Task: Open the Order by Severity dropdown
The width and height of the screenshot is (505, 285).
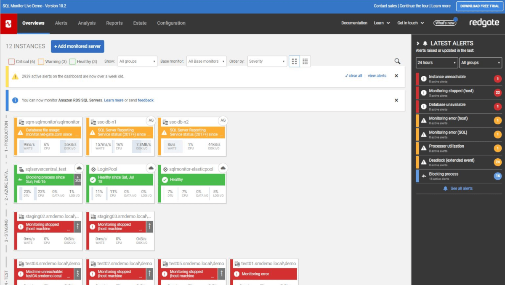Action: 267,61
